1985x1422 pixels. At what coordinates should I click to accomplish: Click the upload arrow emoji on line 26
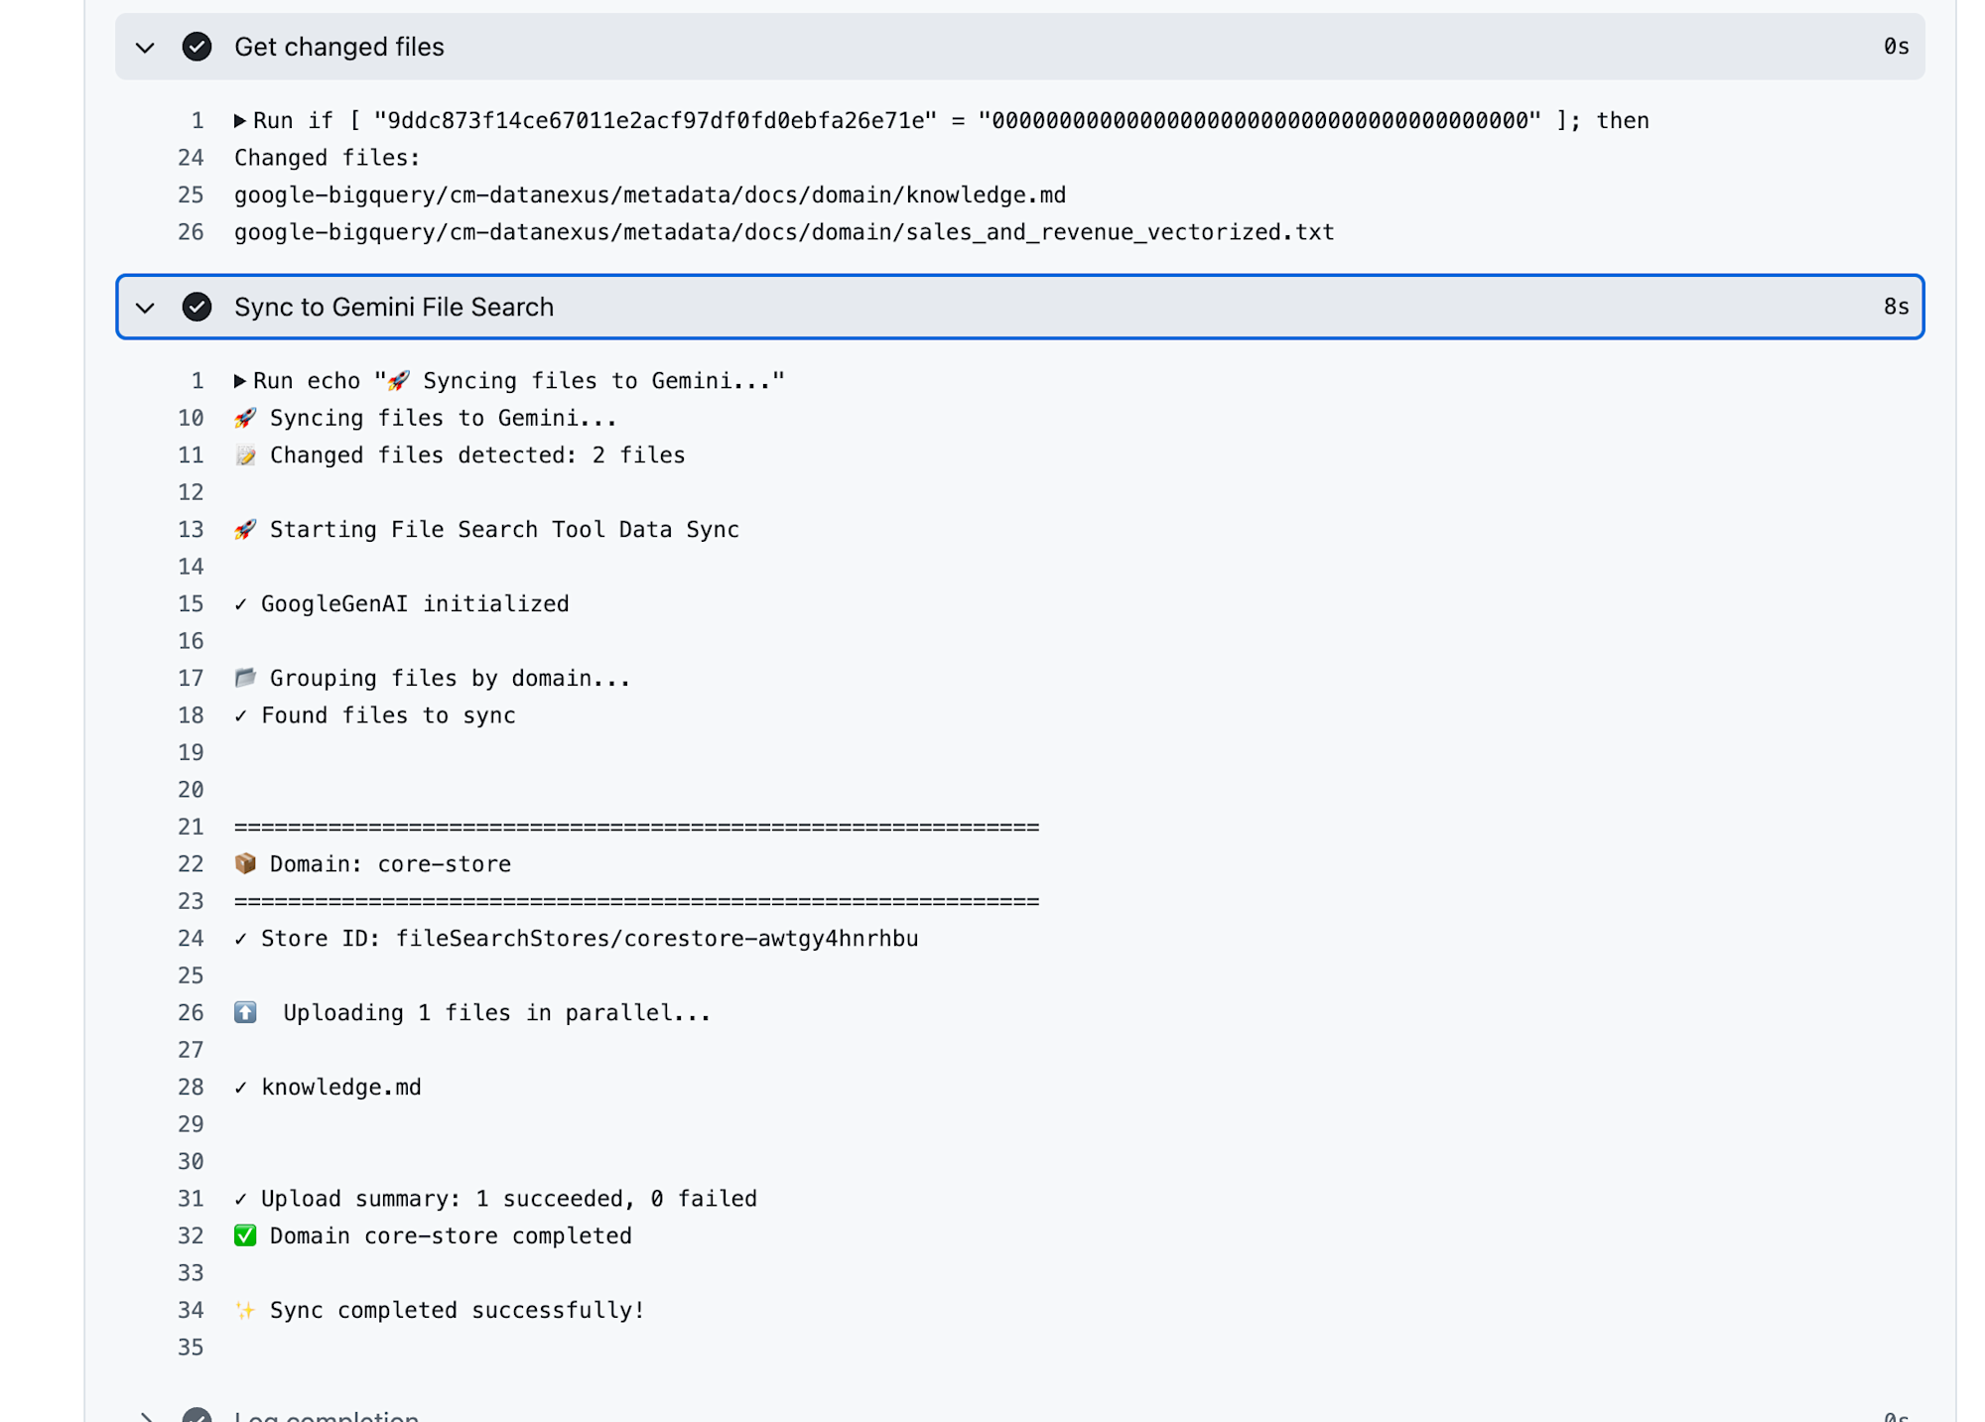245,1013
